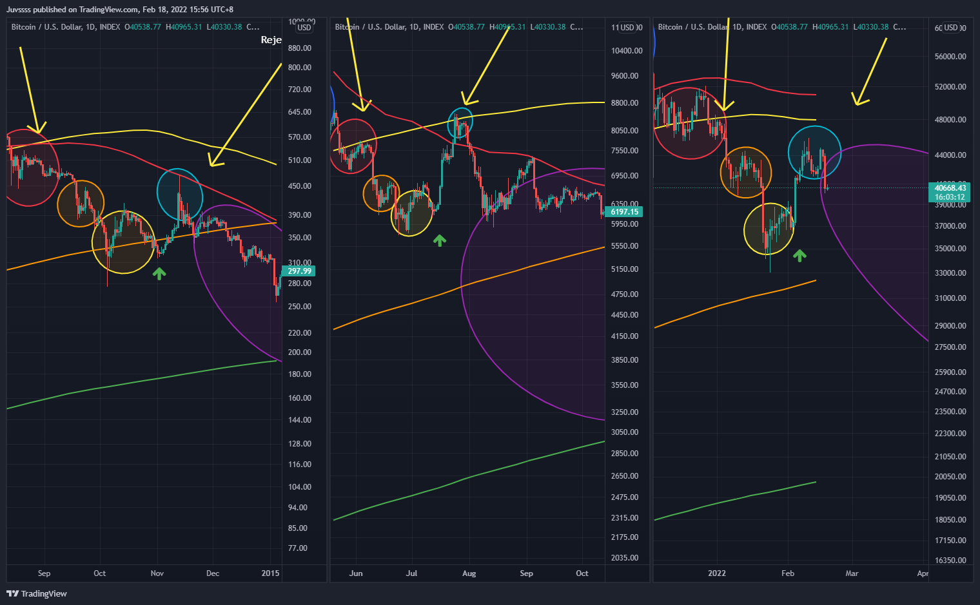
Task: Click the 48000.00 price axis label
Action: 950,120
